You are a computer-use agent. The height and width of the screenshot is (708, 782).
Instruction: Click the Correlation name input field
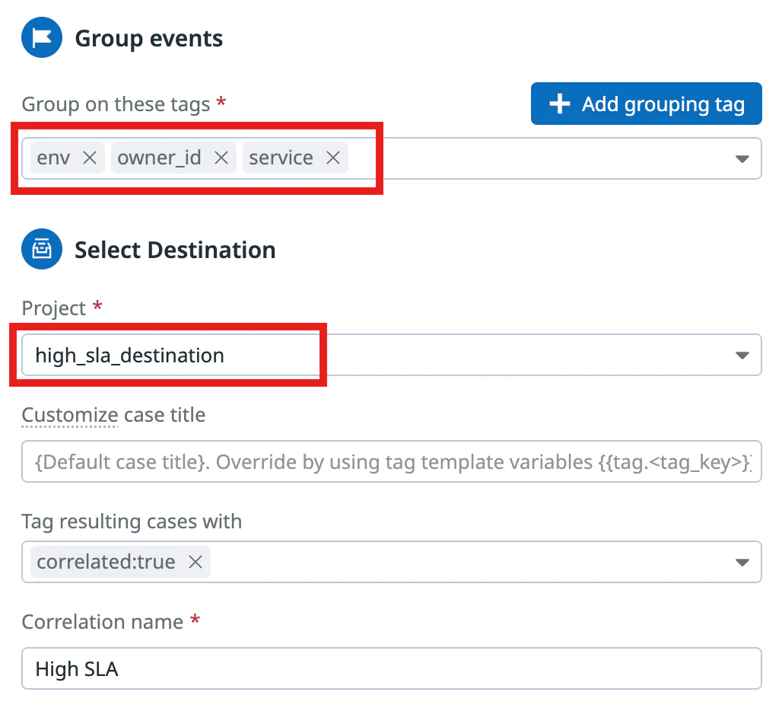click(x=392, y=668)
